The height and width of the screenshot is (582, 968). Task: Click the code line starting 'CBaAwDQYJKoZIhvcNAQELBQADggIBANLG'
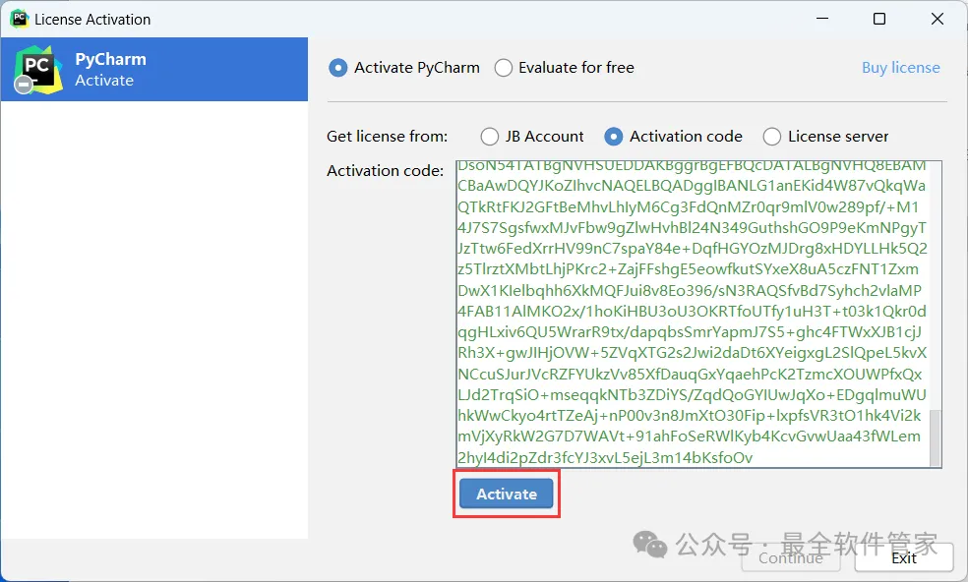(692, 186)
